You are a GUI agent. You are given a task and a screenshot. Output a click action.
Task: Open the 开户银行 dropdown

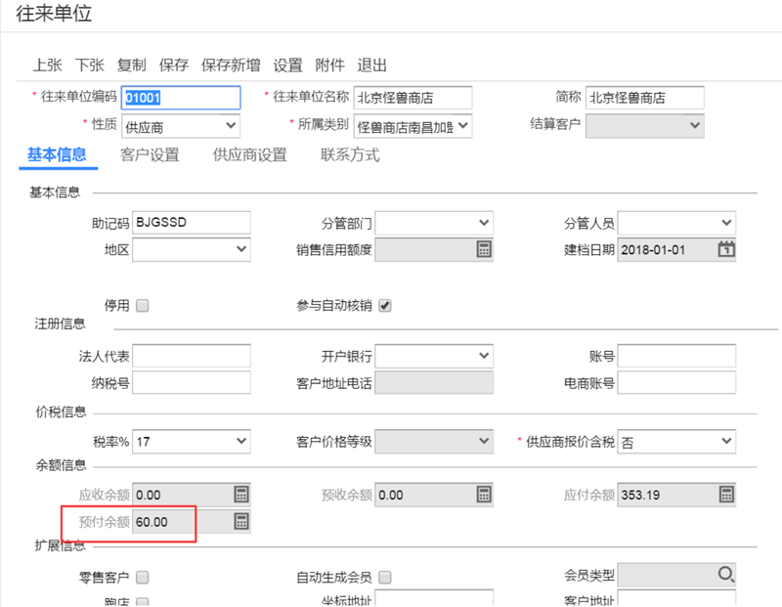click(434, 356)
